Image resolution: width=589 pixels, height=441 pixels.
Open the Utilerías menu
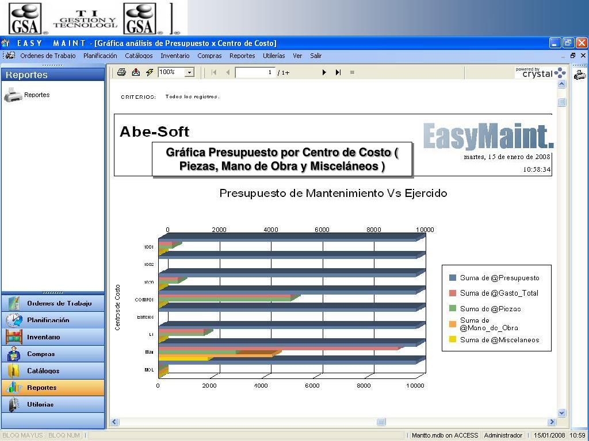point(274,56)
